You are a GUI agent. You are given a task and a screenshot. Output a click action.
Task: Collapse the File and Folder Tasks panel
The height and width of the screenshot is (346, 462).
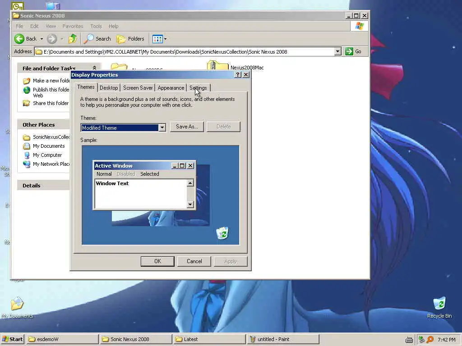(94, 68)
